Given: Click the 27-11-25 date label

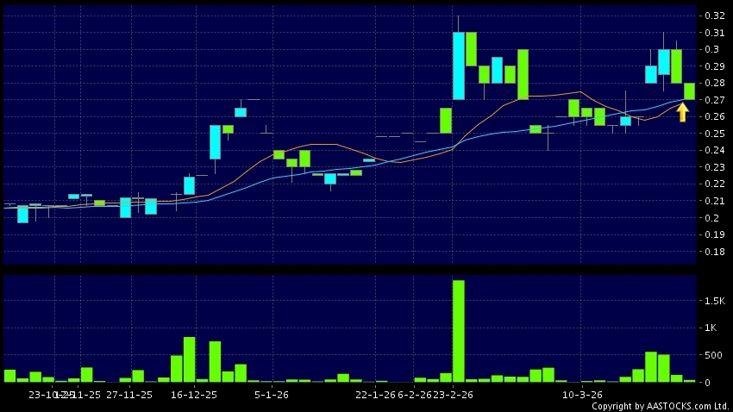Looking at the screenshot, I should (128, 394).
